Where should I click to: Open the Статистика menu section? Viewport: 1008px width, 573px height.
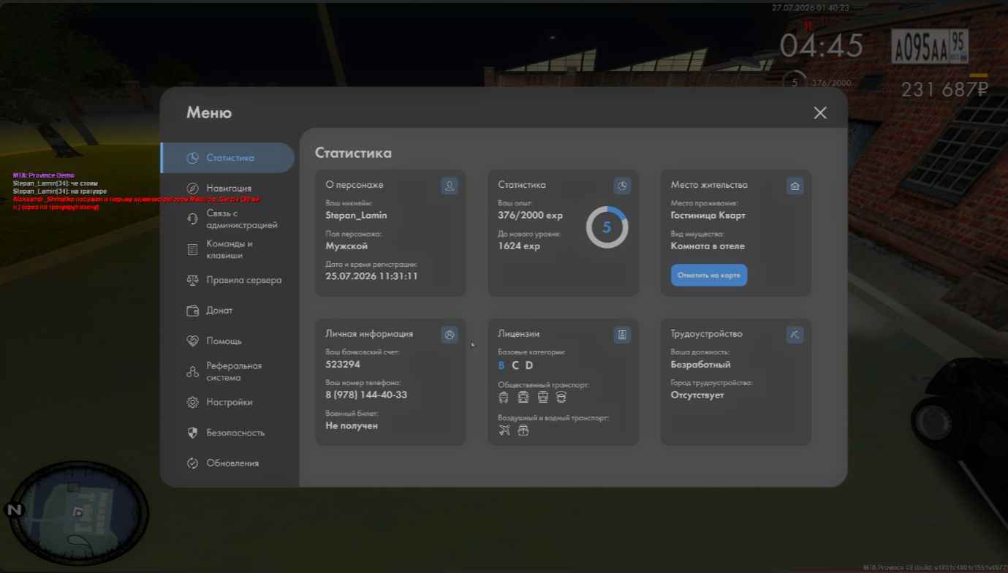tap(228, 158)
